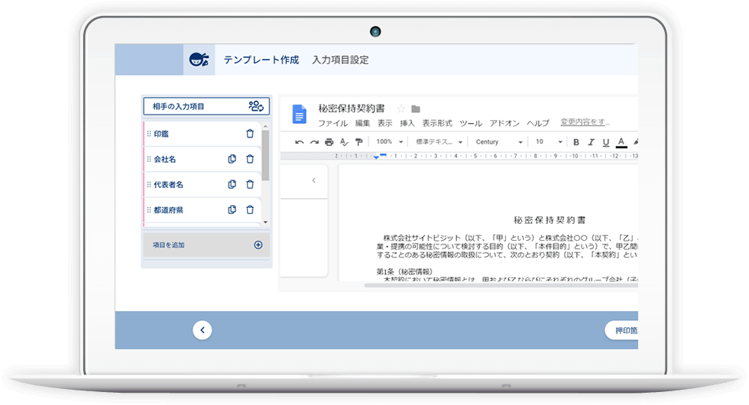Click the person-sync icon beside 相手の入力項目
Screen dimensions: 749x405
(256, 106)
